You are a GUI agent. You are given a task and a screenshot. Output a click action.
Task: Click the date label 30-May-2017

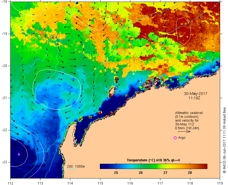click(196, 94)
